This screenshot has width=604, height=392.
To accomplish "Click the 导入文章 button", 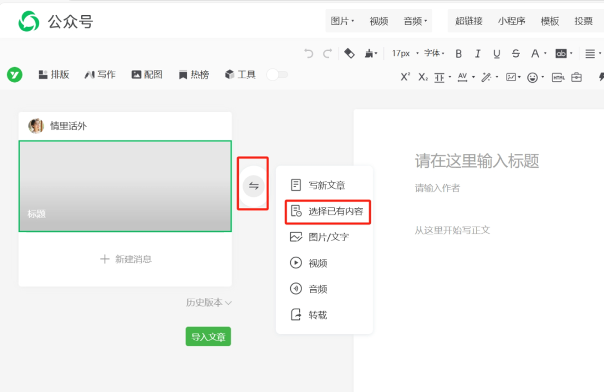I will point(209,337).
